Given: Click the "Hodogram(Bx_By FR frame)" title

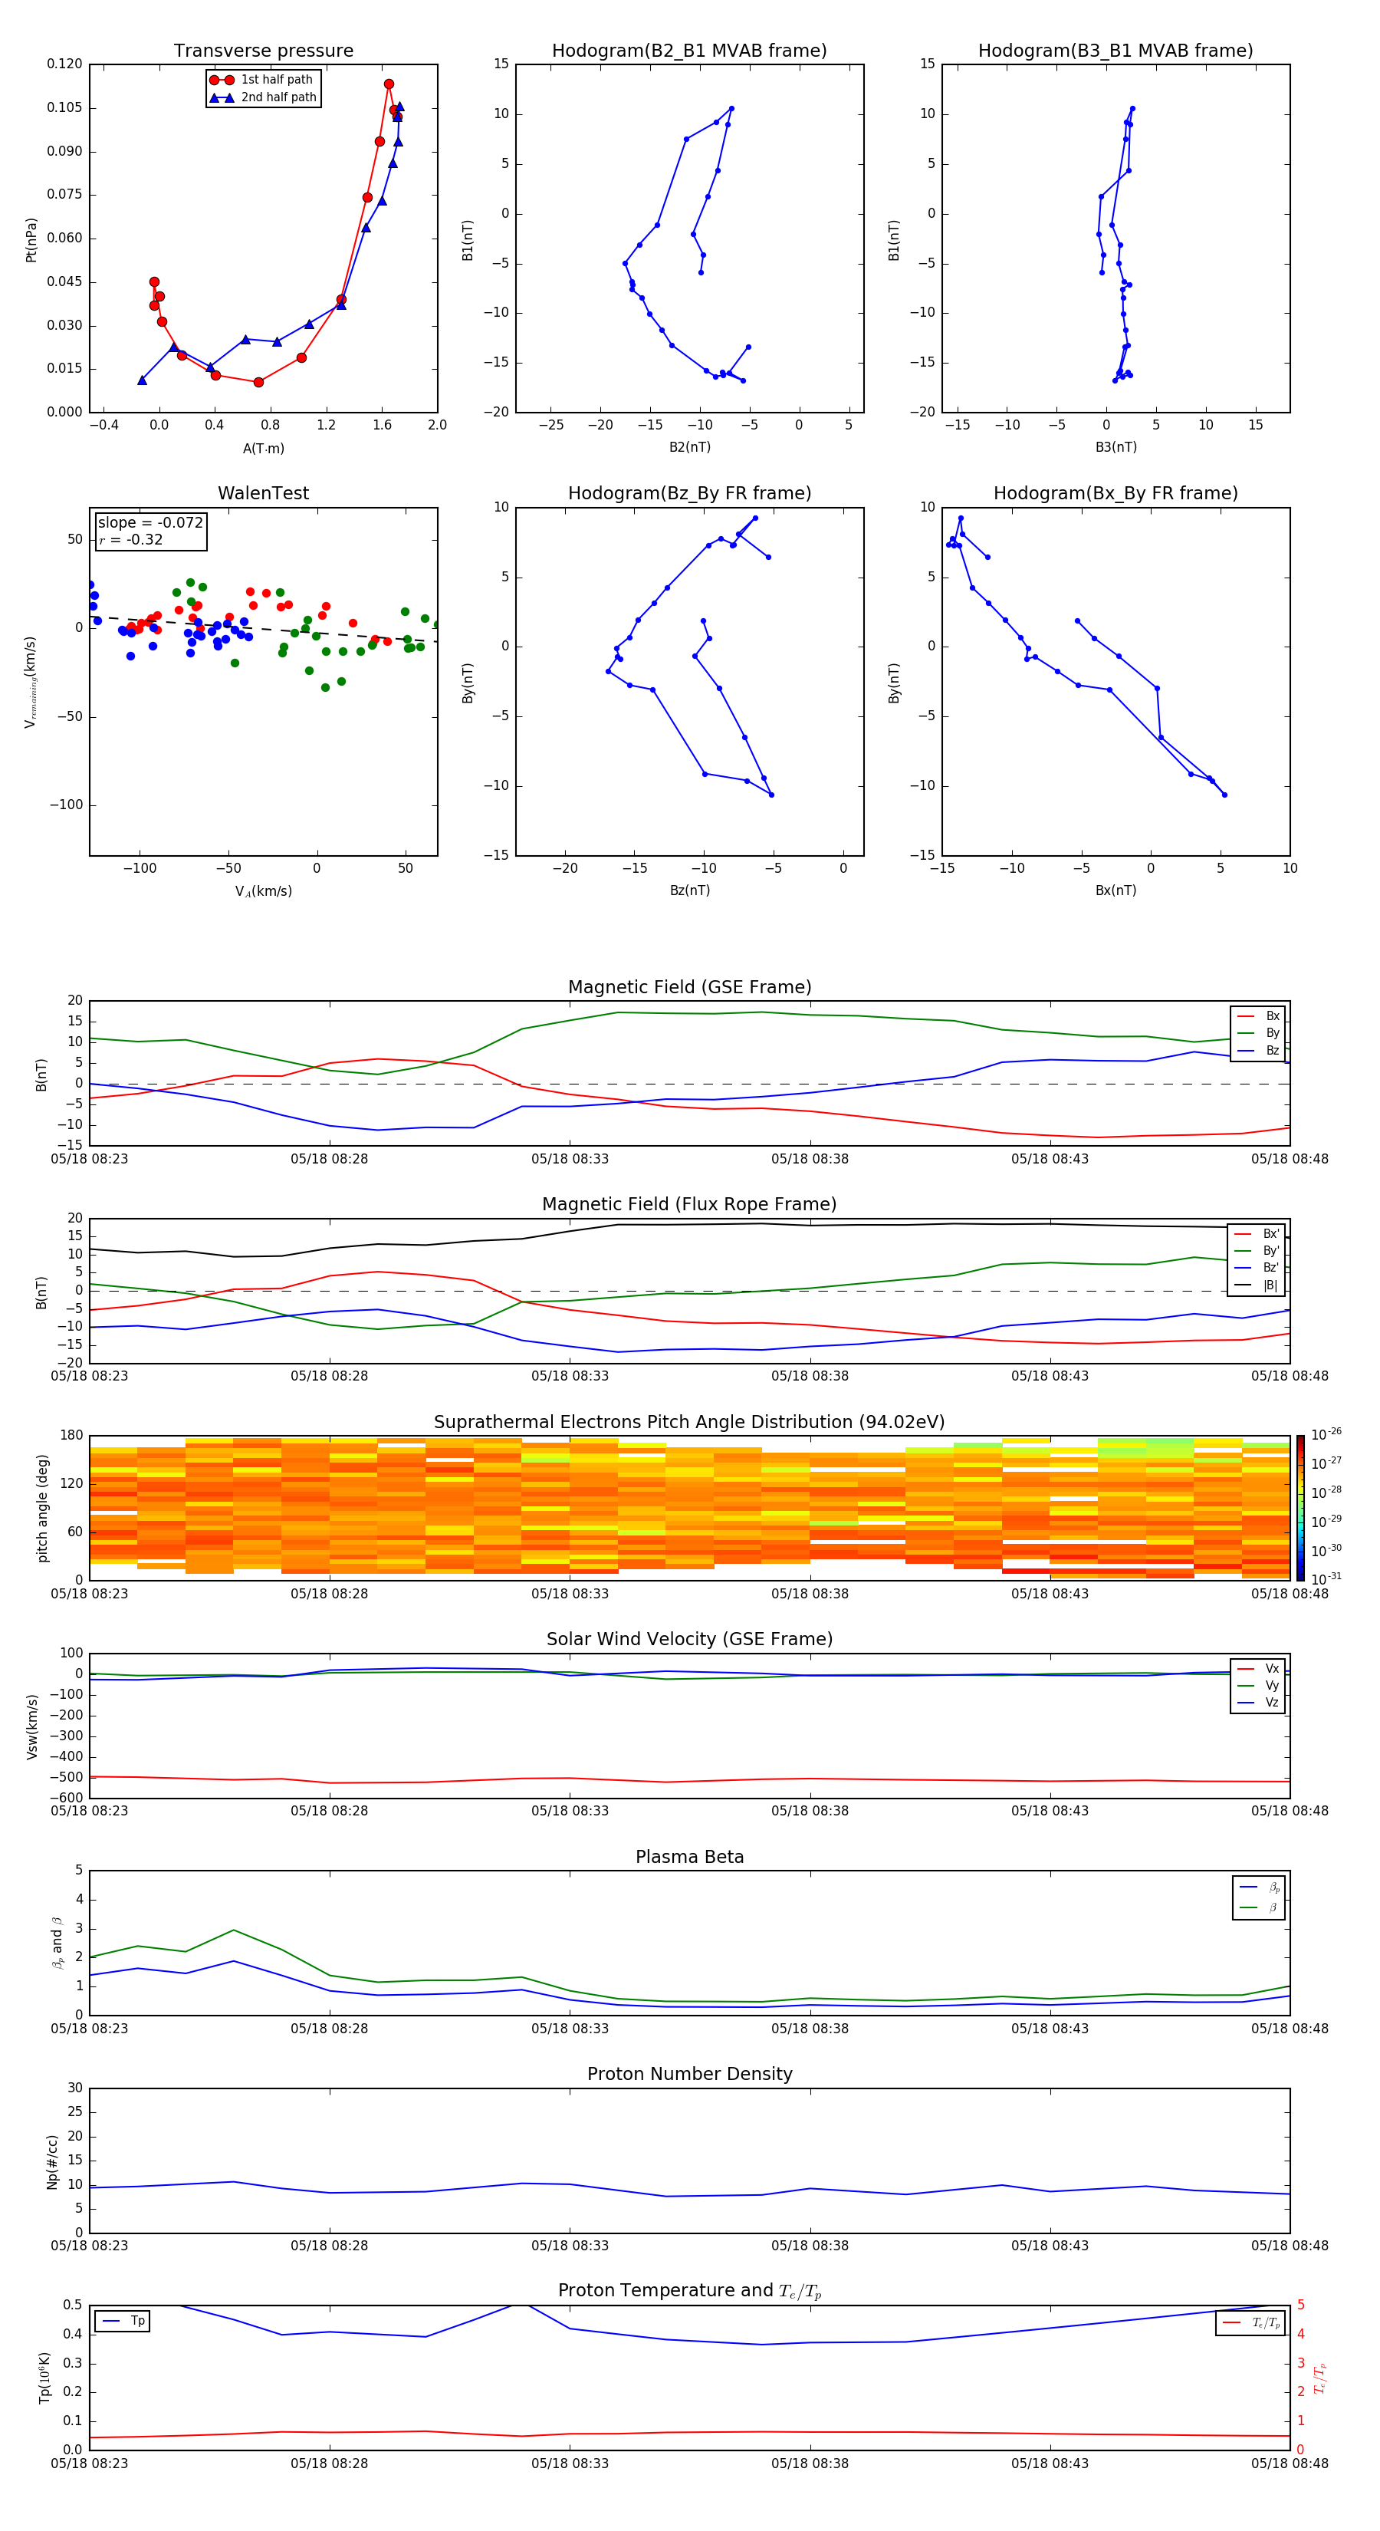Looking at the screenshot, I should [1115, 493].
